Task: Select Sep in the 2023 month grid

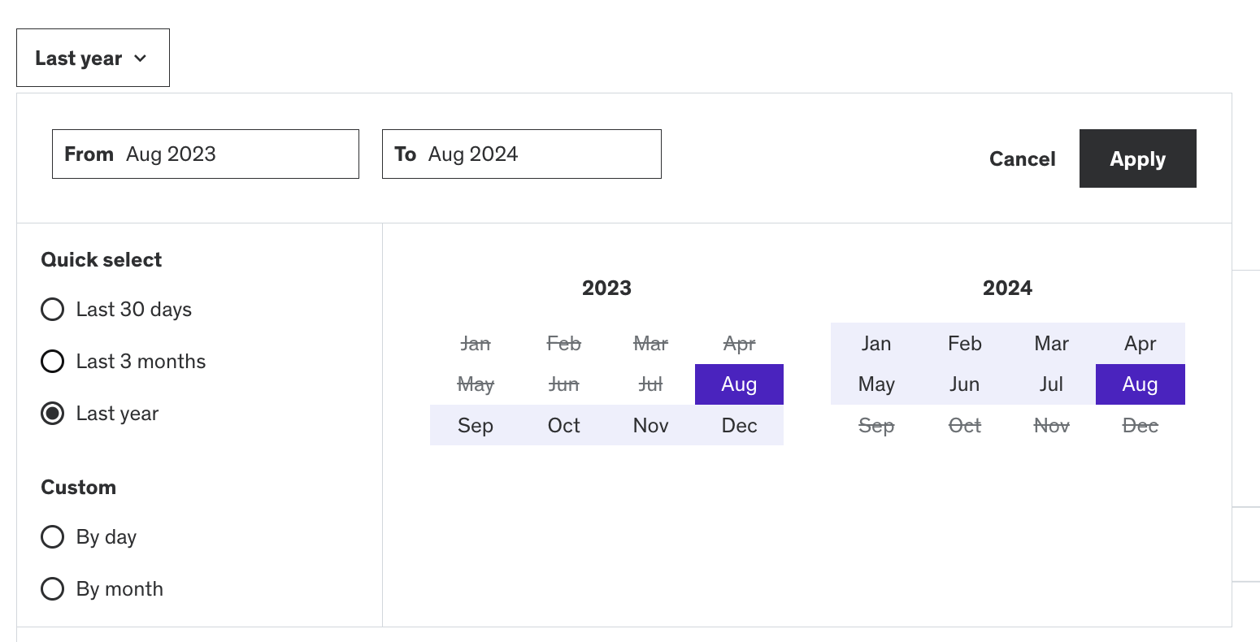Action: tap(475, 425)
